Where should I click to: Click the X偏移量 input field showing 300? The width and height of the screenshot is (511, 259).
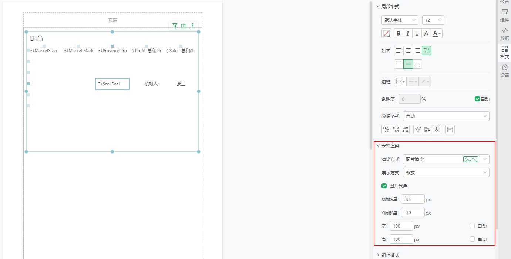[x=413, y=199]
